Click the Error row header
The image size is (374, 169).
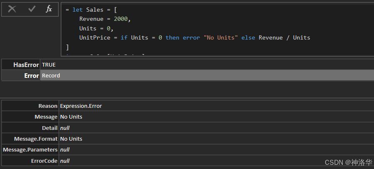coord(21,75)
